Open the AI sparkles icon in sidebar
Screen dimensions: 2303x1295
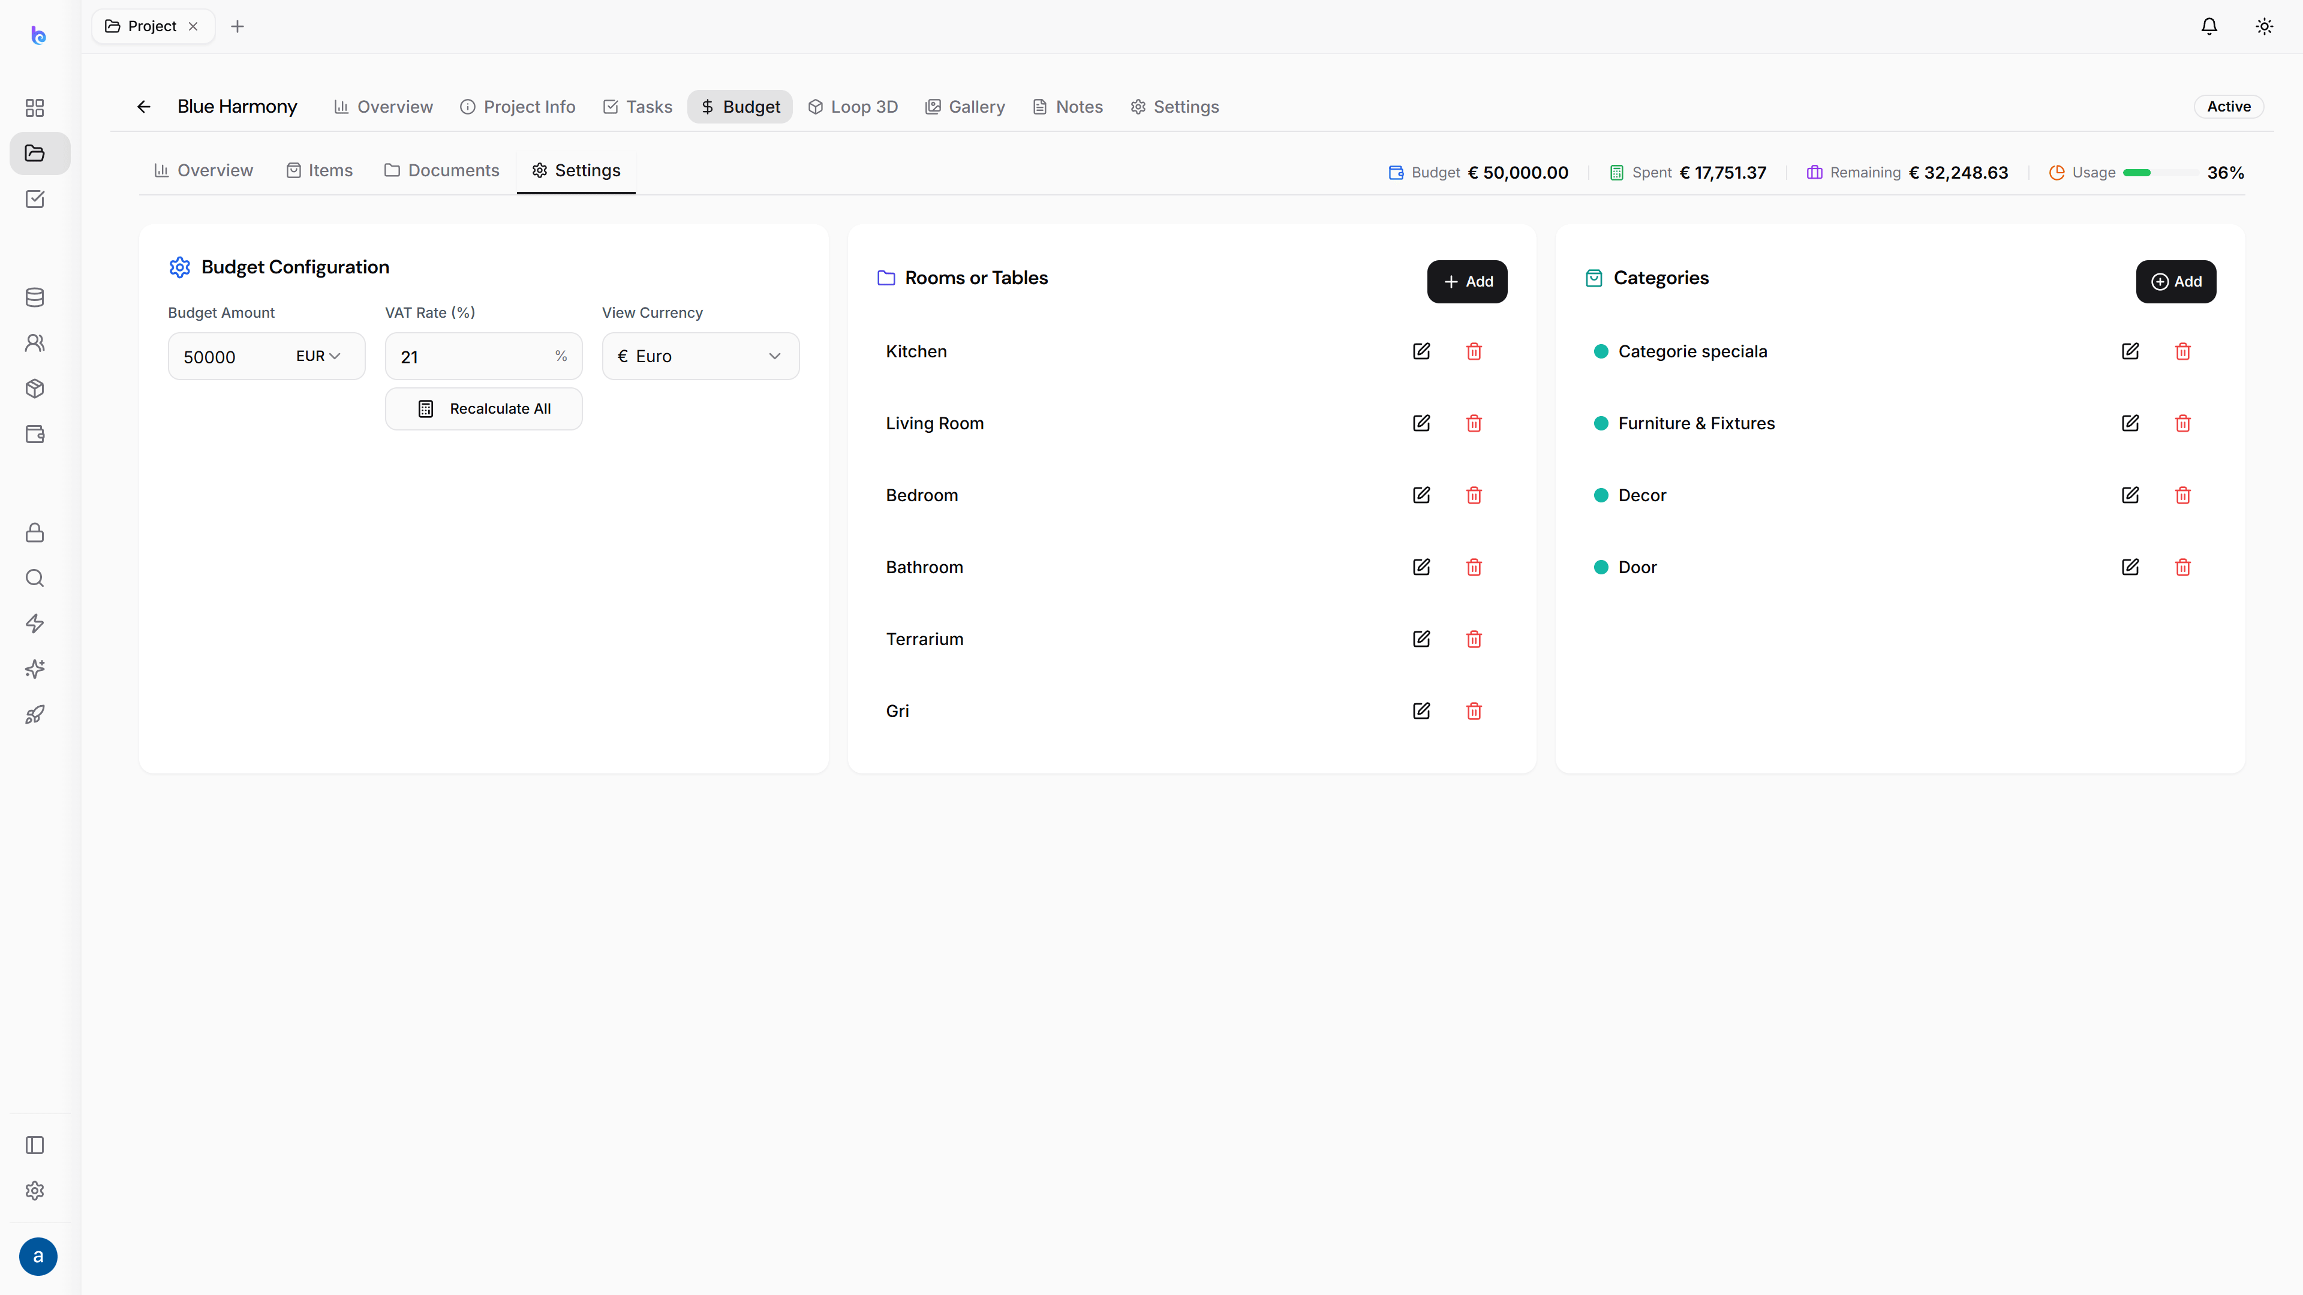pyautogui.click(x=35, y=670)
